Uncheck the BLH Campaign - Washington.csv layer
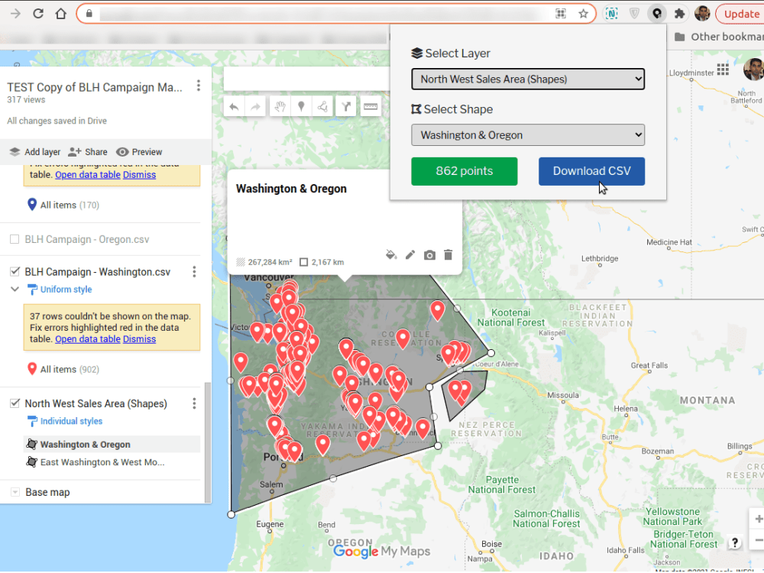 coord(15,271)
